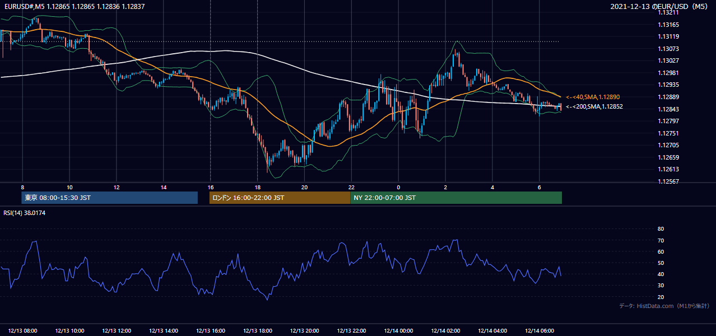Click the 1.12751 price axis label
The image size is (716, 336).
[668, 133]
